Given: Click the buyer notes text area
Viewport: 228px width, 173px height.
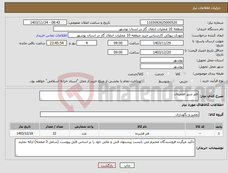Looking at the screenshot, I should pos(105,148).
